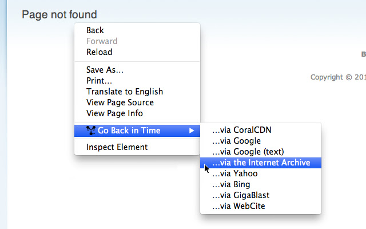Expand the Go Back in Time submenu arrow
Screen dimensions: 366x229
click(x=192, y=131)
